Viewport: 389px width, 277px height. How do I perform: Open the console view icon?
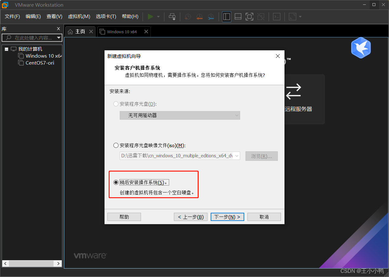coord(277,16)
